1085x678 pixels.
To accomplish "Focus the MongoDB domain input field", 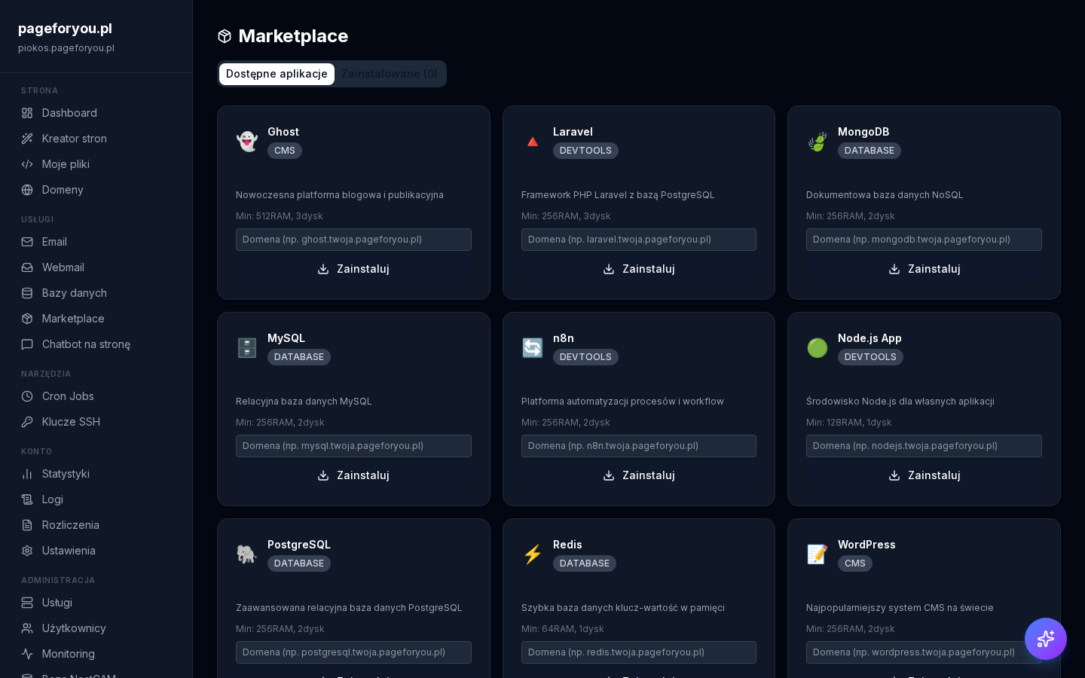I will (x=924, y=240).
